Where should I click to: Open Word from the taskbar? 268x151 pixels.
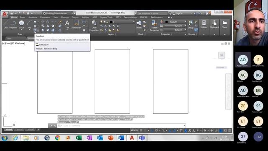pyautogui.click(x=121, y=138)
